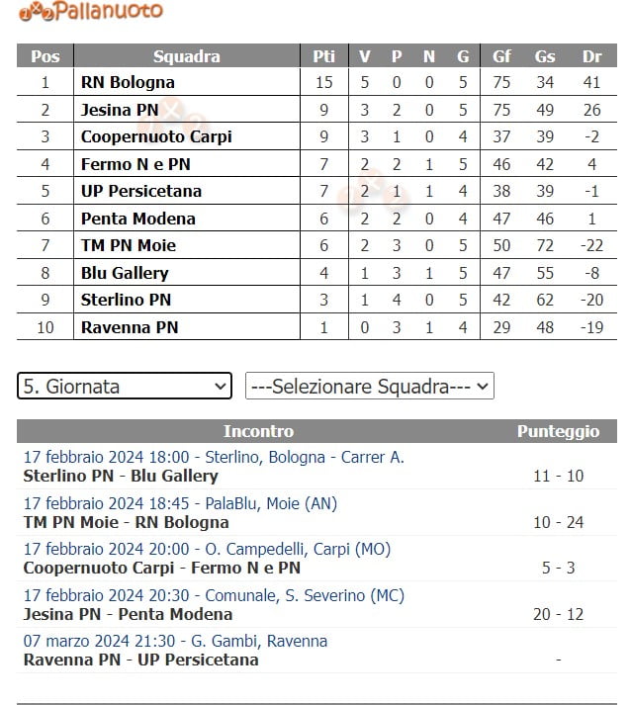Image resolution: width=630 pixels, height=705 pixels.
Task: Select Jesina PN in the standings
Action: coord(120,110)
